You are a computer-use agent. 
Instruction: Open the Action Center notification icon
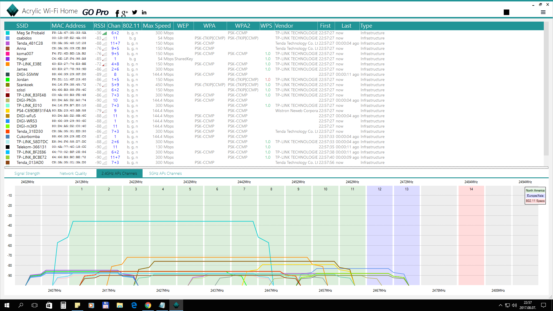click(543, 305)
